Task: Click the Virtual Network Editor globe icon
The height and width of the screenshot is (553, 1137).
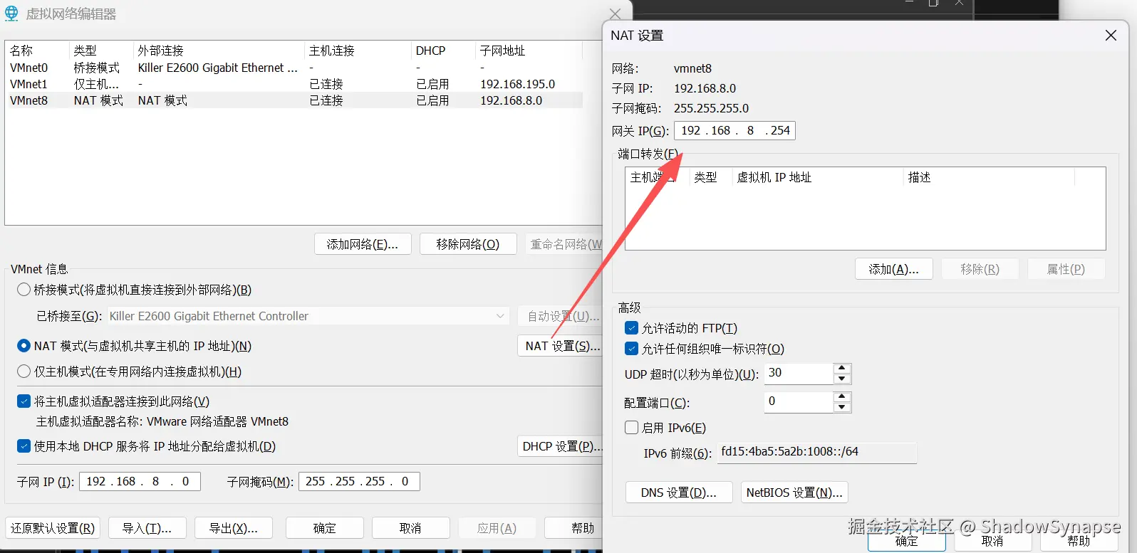Action: pos(12,14)
